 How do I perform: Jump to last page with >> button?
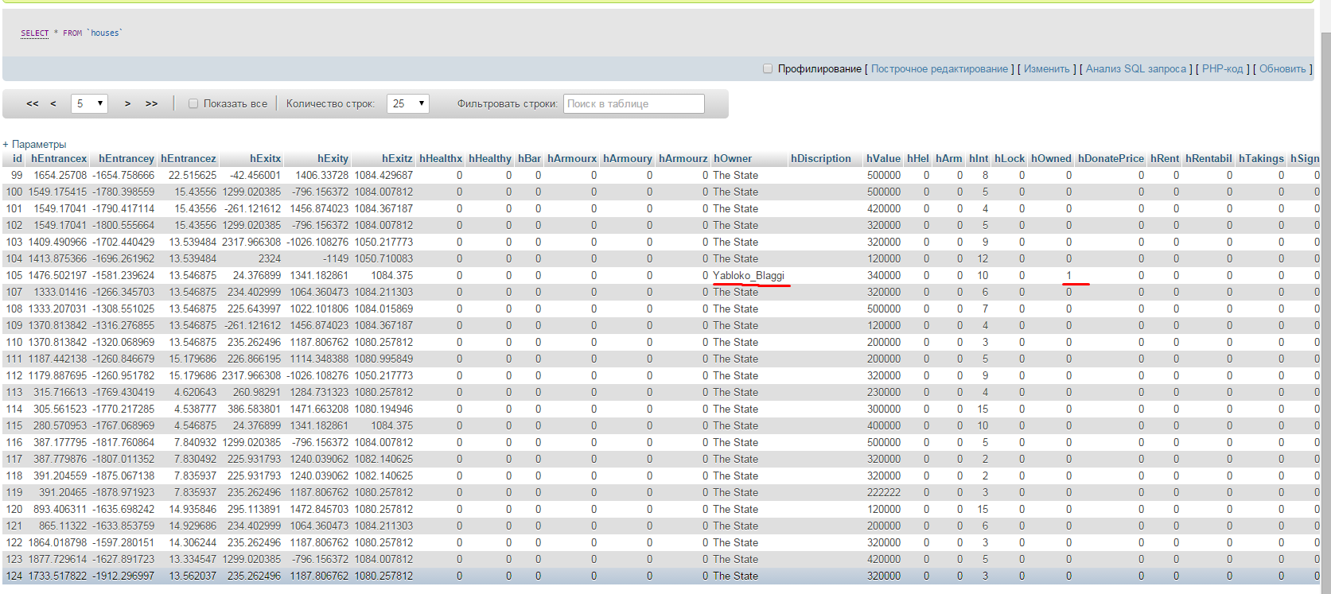pyautogui.click(x=151, y=103)
